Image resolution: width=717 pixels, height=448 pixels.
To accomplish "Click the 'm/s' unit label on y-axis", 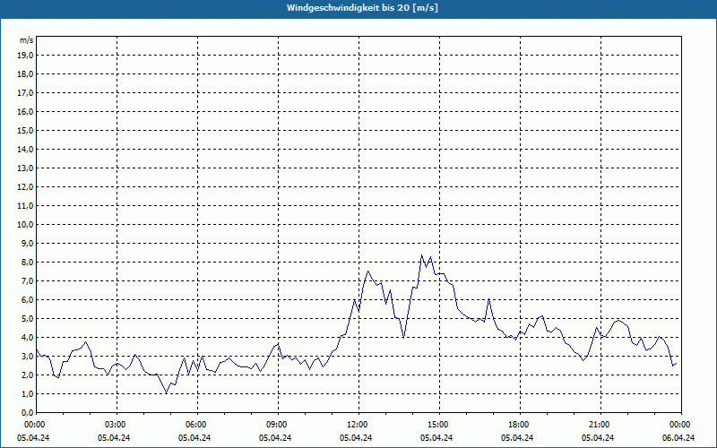I will pyautogui.click(x=26, y=40).
